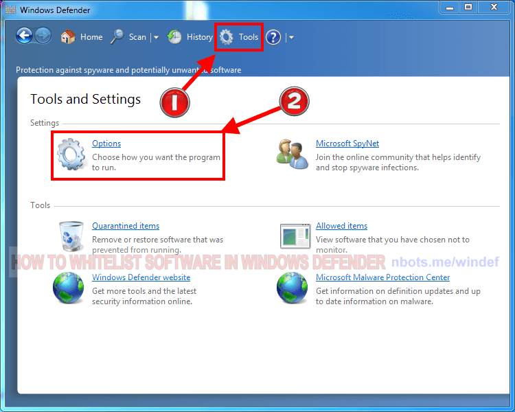
Task: Click the globe icon beside Windows Defender website
Action: click(68, 288)
